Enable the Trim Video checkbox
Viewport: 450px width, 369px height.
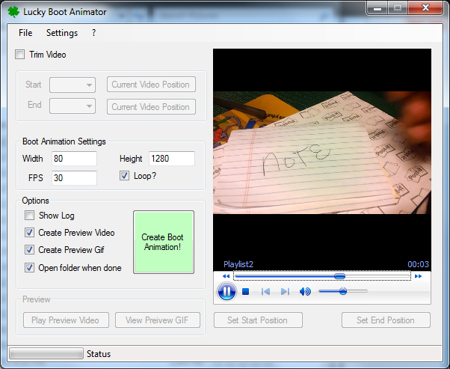coord(19,55)
